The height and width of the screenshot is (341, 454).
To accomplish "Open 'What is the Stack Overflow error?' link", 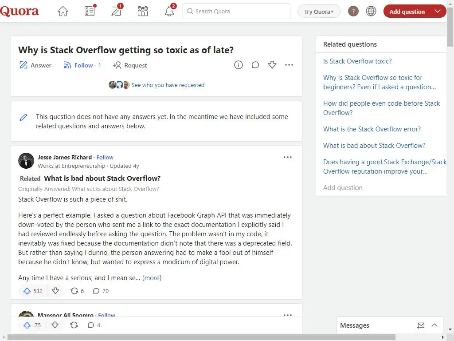I will [x=372, y=129].
